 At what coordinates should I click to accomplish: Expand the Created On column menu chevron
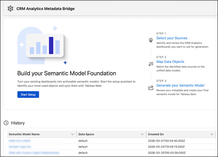coord(212,134)
